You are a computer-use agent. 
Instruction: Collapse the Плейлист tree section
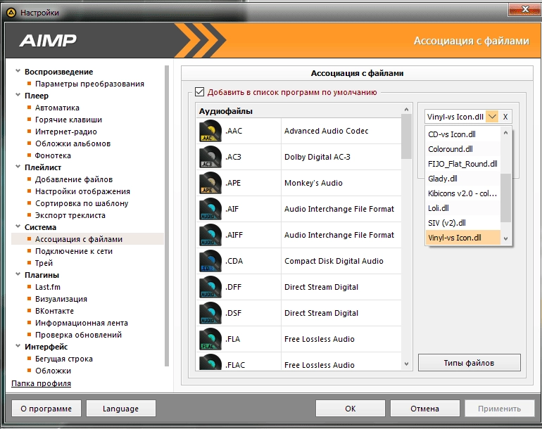(x=18, y=167)
